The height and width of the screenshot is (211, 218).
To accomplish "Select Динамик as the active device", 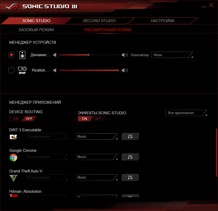I will (x=12, y=55).
